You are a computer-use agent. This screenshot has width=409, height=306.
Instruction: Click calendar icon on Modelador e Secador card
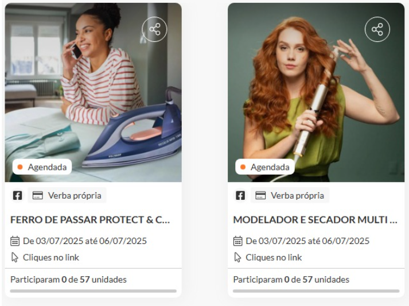tap(237, 241)
